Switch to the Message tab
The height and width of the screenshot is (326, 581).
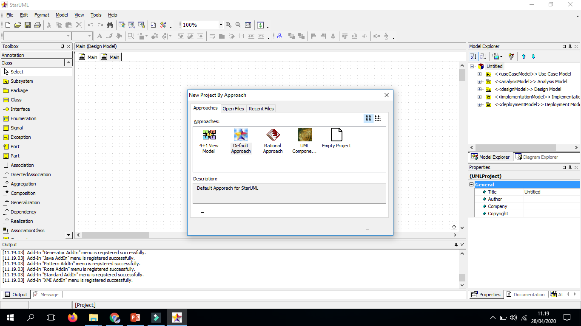[x=46, y=295]
